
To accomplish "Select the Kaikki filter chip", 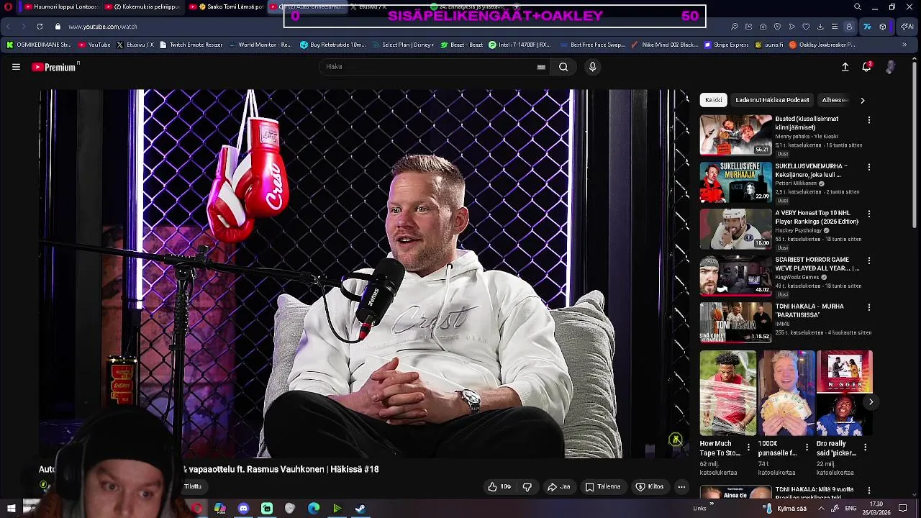I will tap(714, 100).
